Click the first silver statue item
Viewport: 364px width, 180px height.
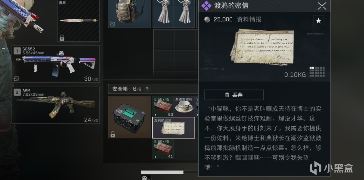[x=163, y=12]
